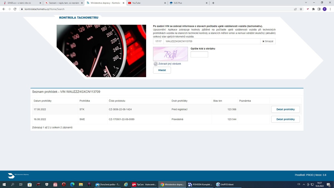
Task: Bookmark this page with the star icon
Action: [x=301, y=9]
